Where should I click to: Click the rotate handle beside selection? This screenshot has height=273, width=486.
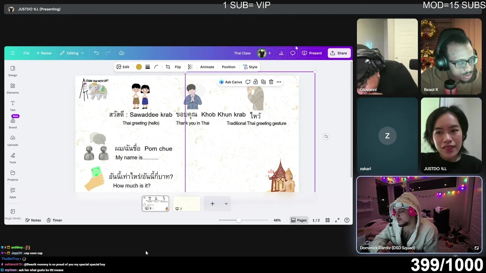click(x=326, y=136)
